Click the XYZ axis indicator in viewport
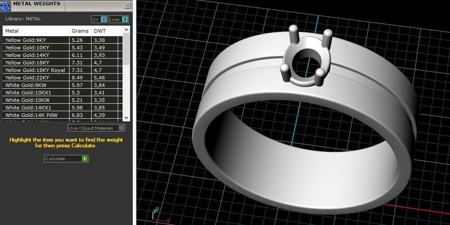Image resolution: width=450 pixels, height=225 pixels. pyautogui.click(x=160, y=215)
